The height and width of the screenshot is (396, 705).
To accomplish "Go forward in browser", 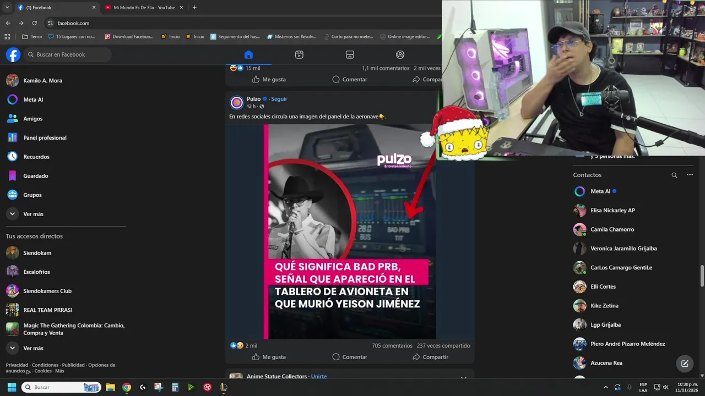I will [x=21, y=23].
